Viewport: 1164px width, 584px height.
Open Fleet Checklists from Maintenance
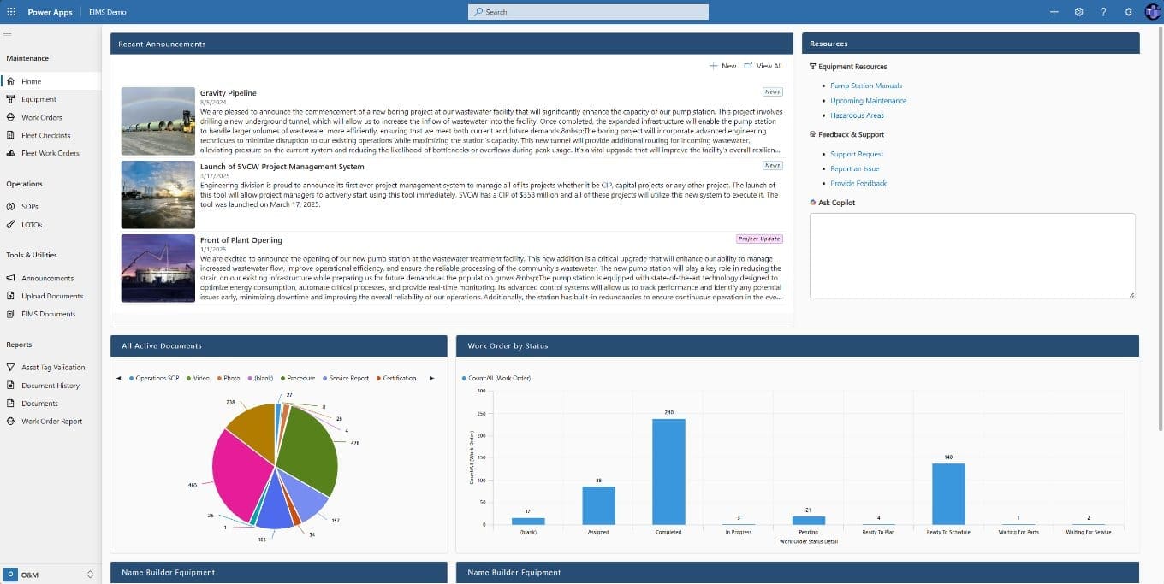45,135
